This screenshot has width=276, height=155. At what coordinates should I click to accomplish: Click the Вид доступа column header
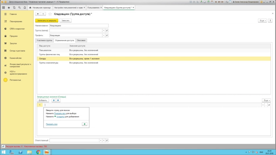coord(52,46)
